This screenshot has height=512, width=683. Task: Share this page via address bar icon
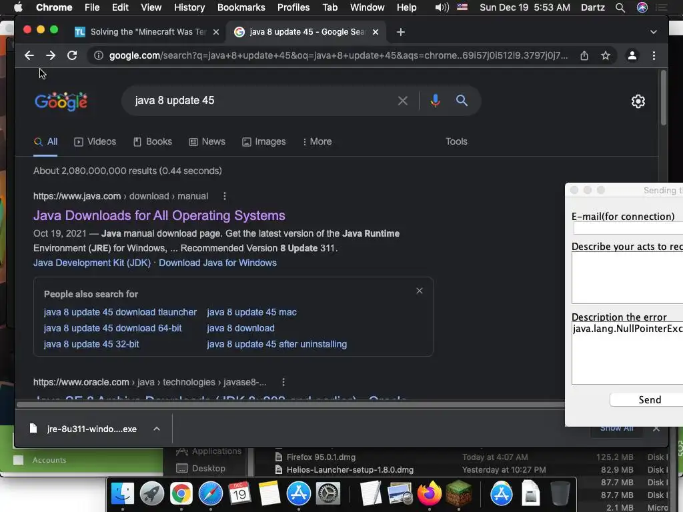(x=584, y=55)
